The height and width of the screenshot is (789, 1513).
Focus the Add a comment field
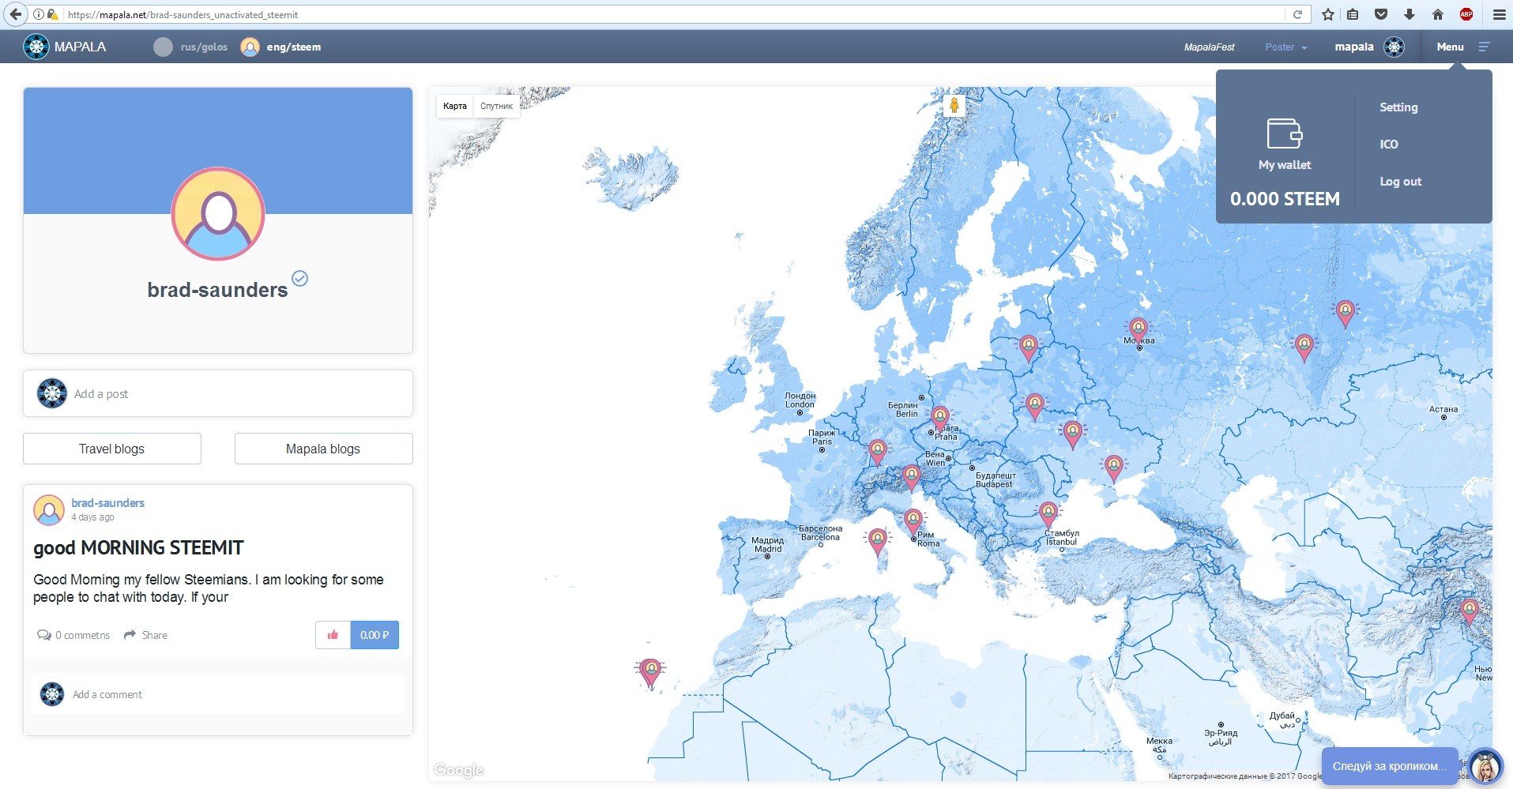218,694
